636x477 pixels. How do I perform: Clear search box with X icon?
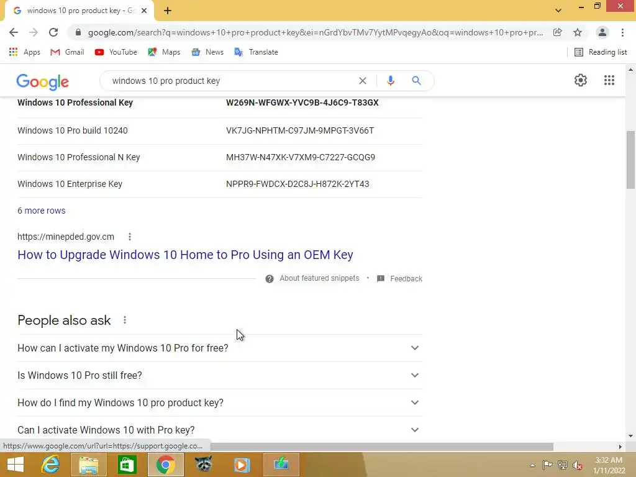[x=363, y=81]
